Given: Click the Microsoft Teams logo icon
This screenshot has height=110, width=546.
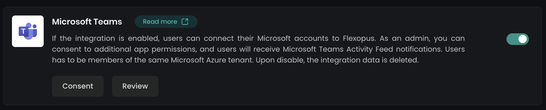Looking at the screenshot, I should [28, 31].
